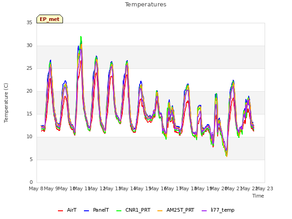Screen dimensions: 292x219
Task: Select the Temperatures chart title
Action: 146,5
